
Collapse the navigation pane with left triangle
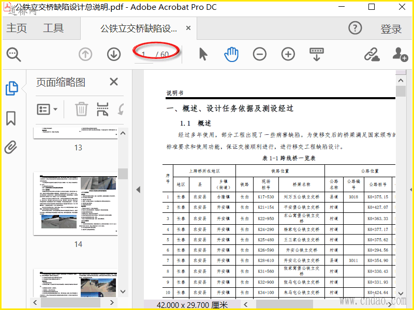point(138,190)
